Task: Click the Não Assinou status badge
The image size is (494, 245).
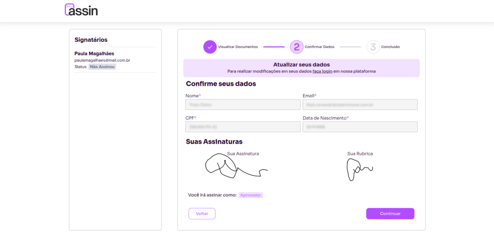Action: (102, 67)
